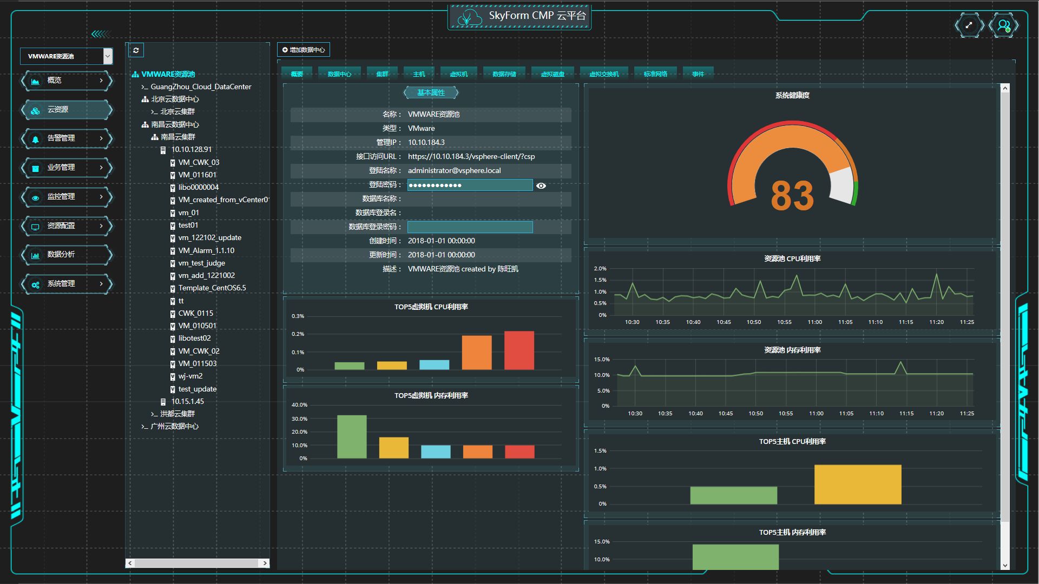This screenshot has height=584, width=1039.
Task: Open the 虚拟磁盘 tab
Action: coord(553,74)
